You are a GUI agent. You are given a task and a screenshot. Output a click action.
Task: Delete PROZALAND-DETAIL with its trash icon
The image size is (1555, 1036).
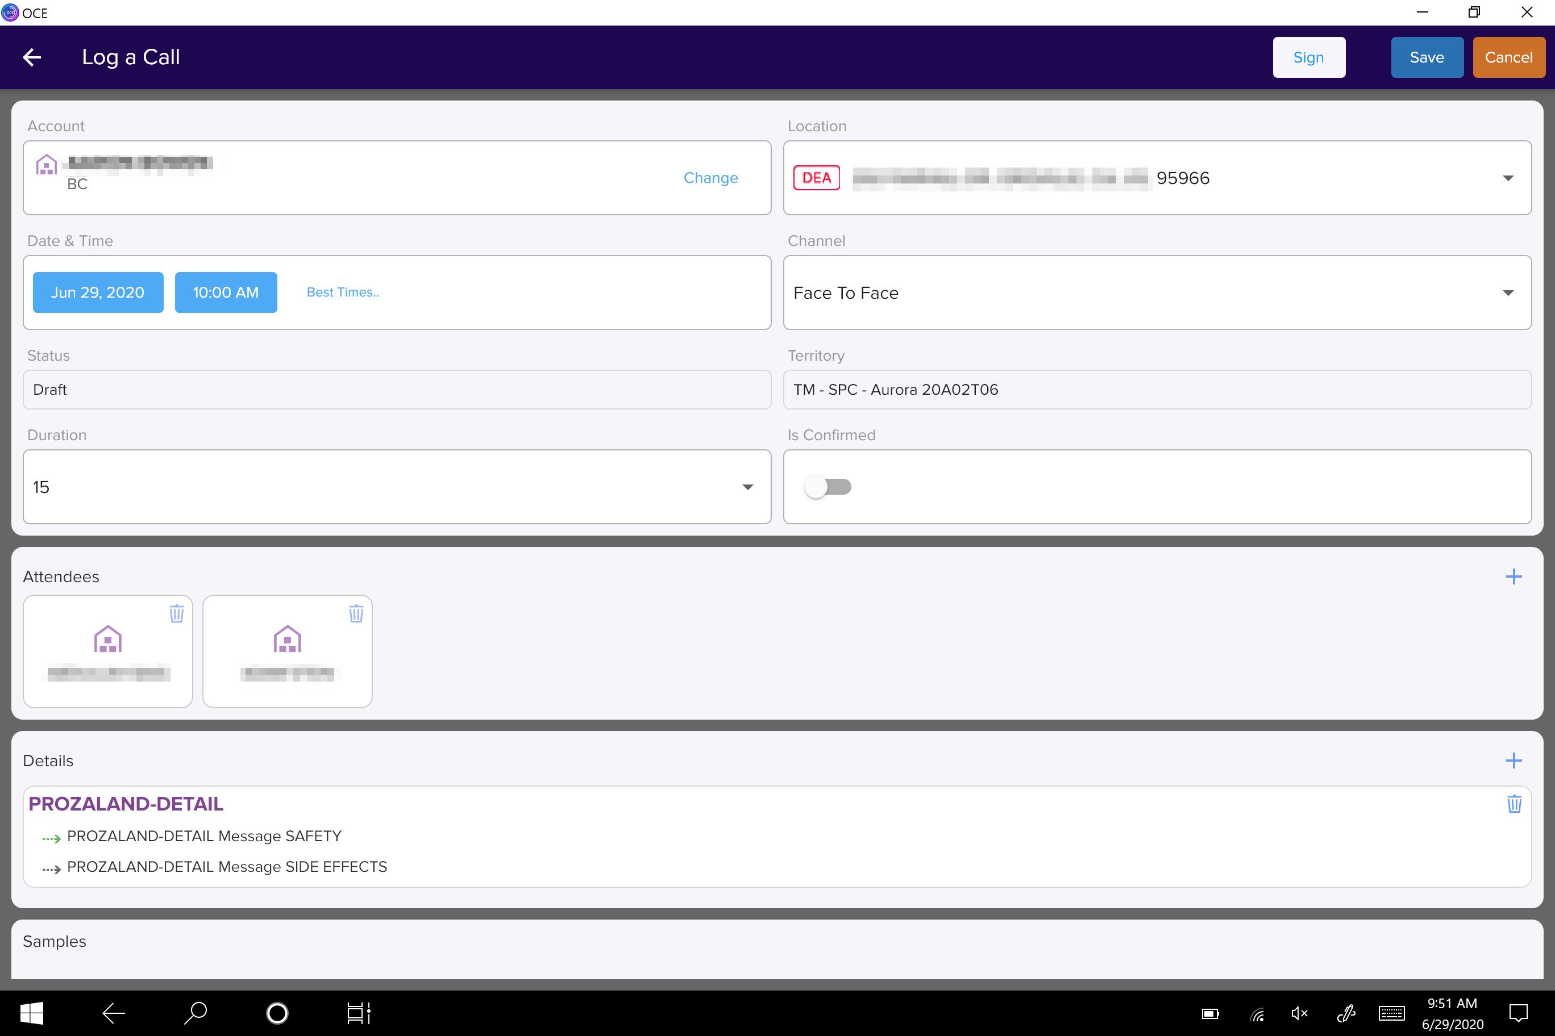(x=1515, y=804)
